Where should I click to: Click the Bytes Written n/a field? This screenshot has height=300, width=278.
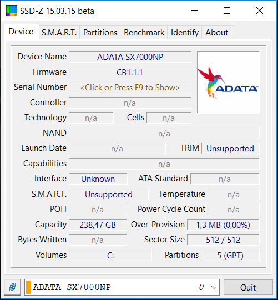click(x=98, y=240)
